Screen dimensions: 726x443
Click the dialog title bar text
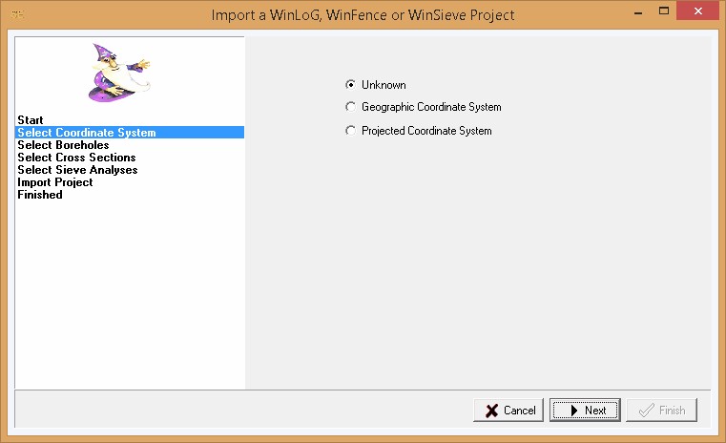click(x=363, y=15)
